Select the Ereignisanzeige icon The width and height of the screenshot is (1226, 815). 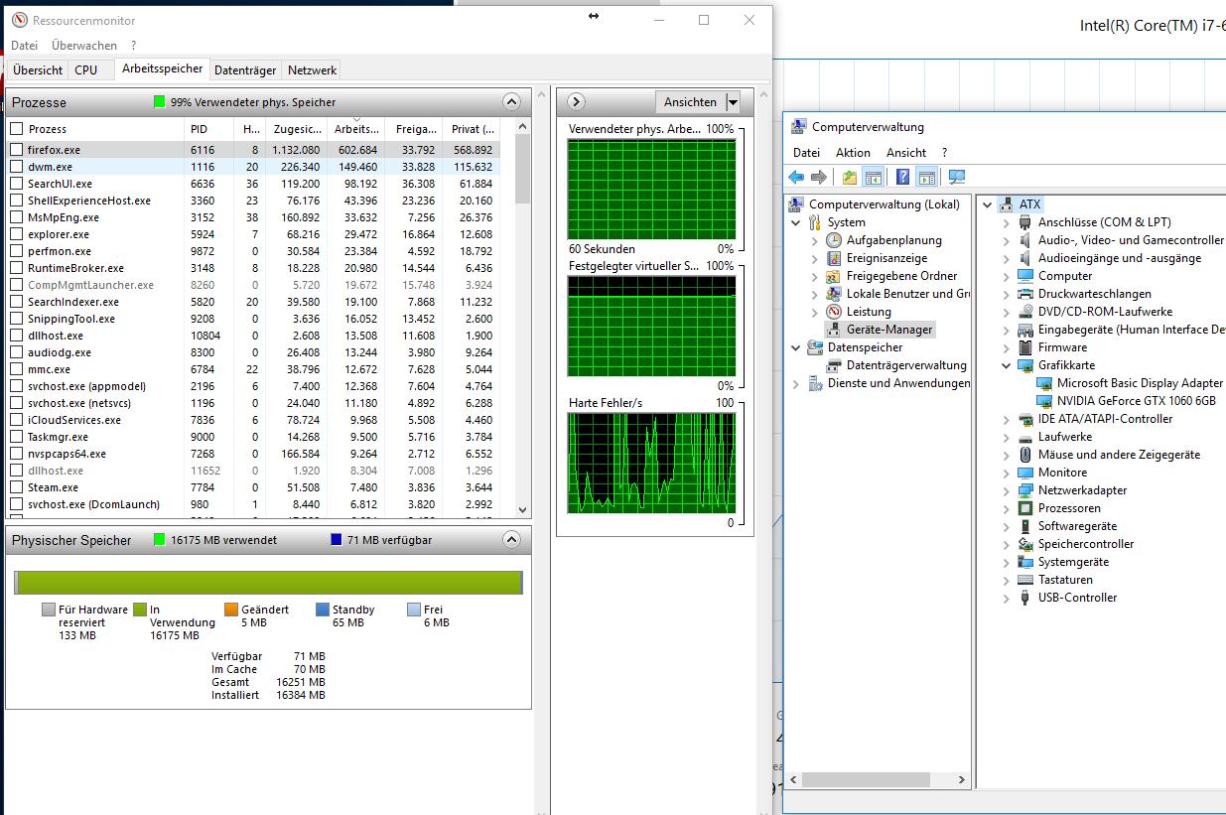click(835, 258)
